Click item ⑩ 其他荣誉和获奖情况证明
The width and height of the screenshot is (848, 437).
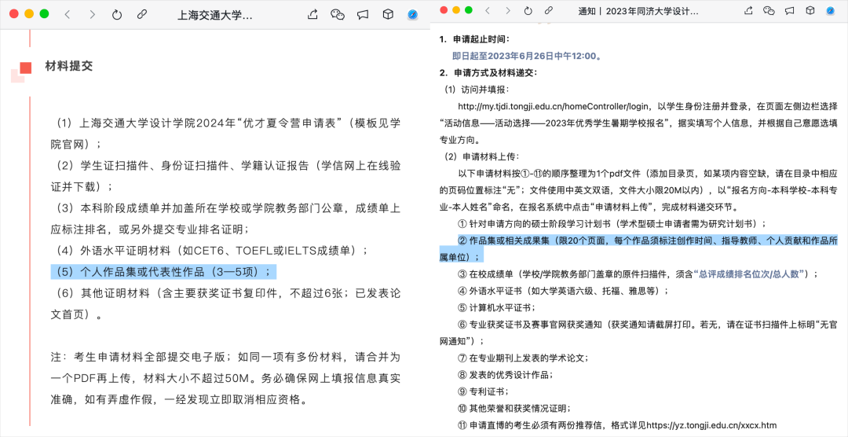coord(514,408)
